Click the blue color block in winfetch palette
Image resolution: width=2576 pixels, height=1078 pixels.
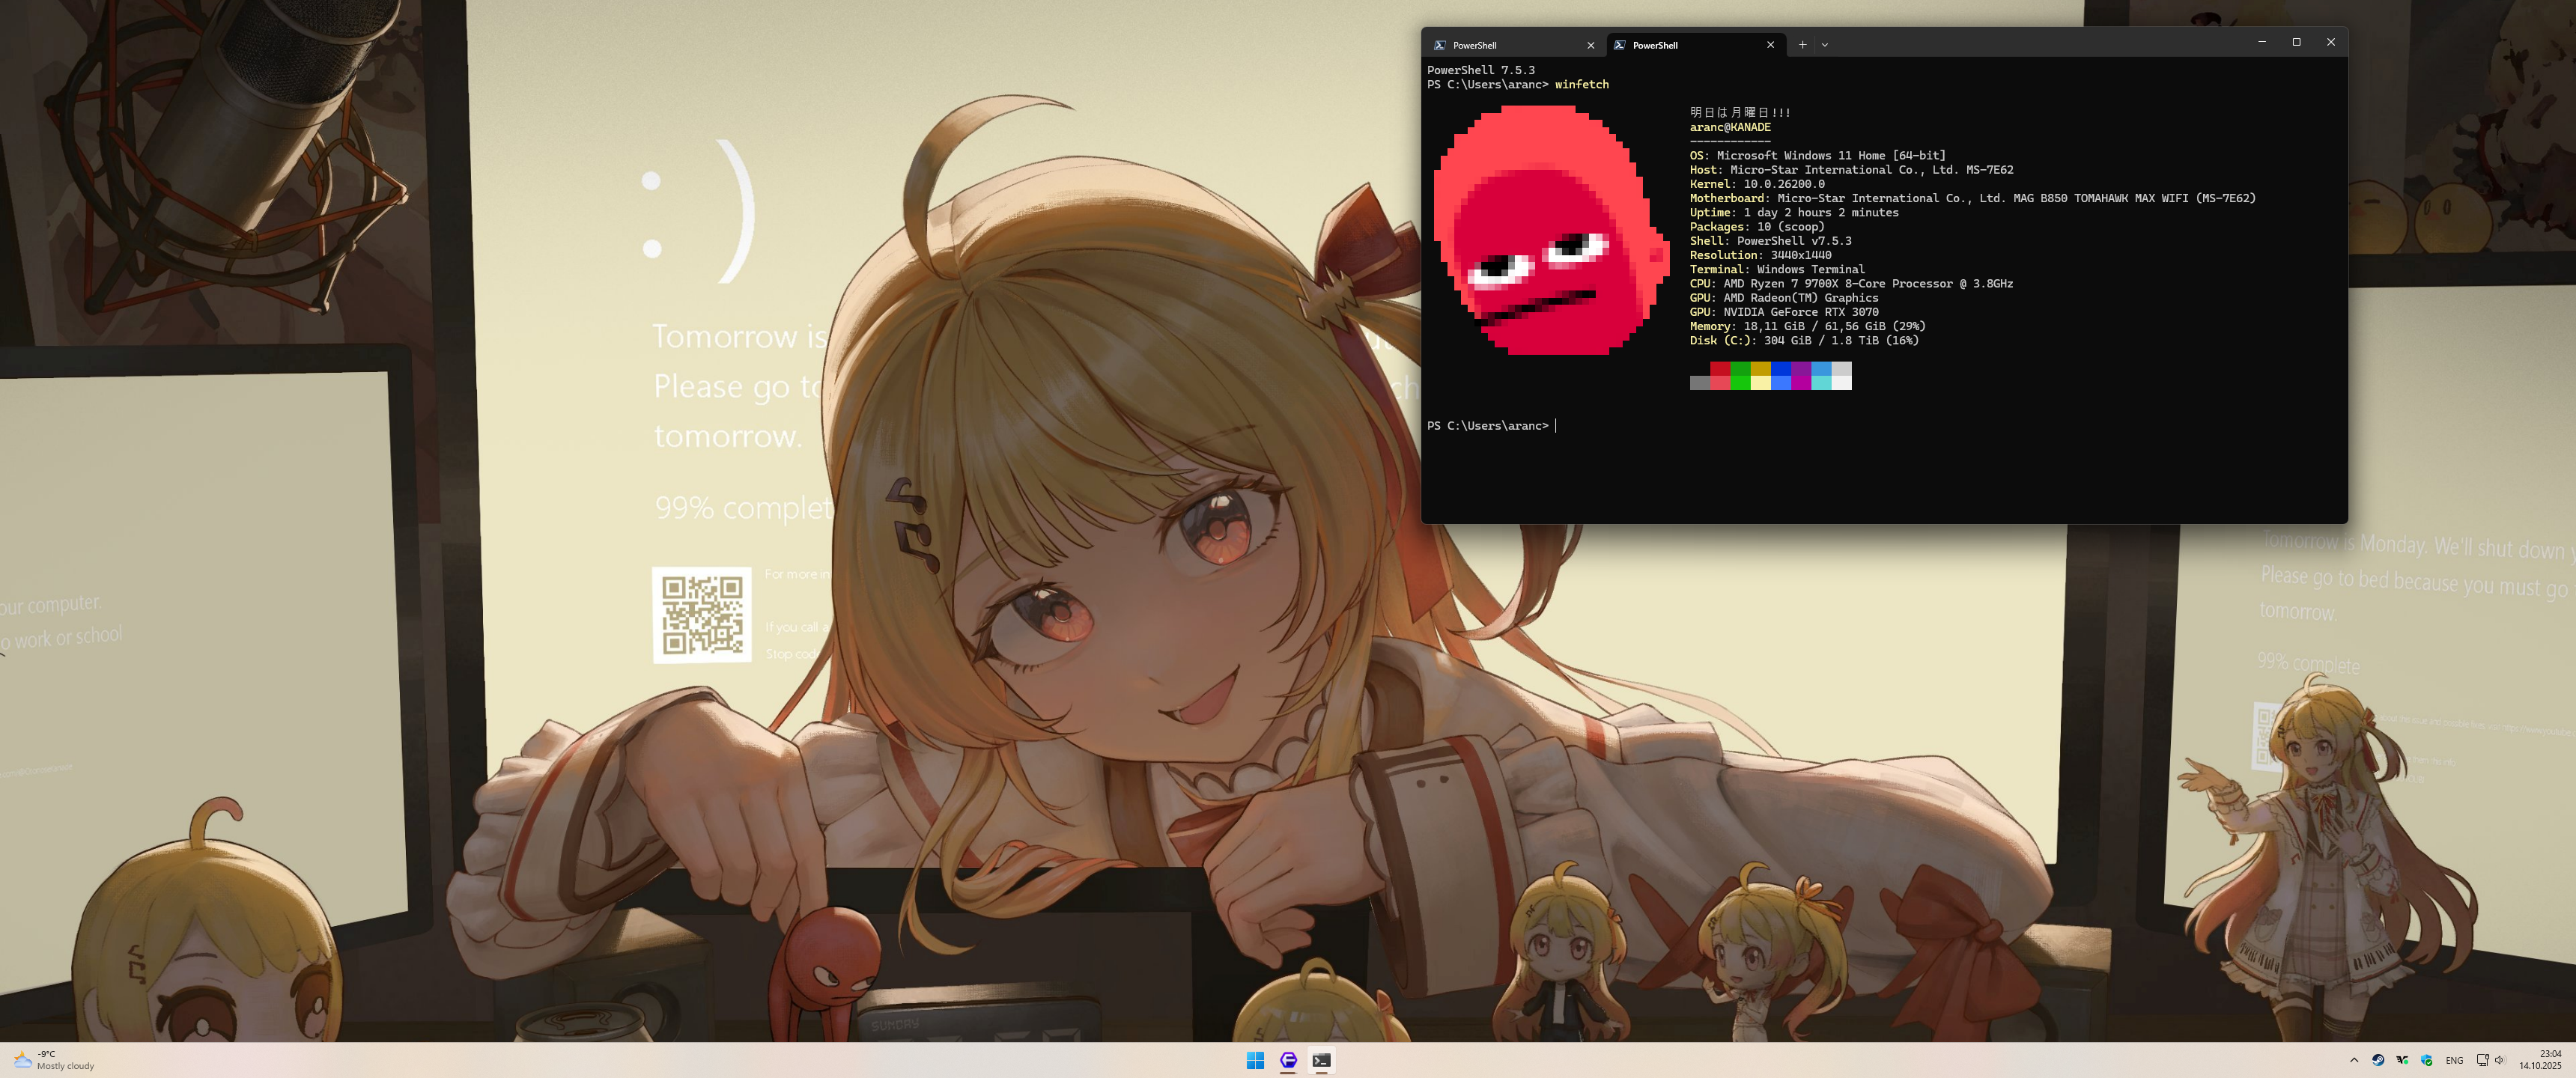point(1781,369)
